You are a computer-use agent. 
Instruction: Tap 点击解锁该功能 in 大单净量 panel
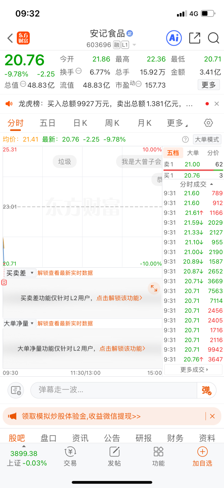pos(122,349)
